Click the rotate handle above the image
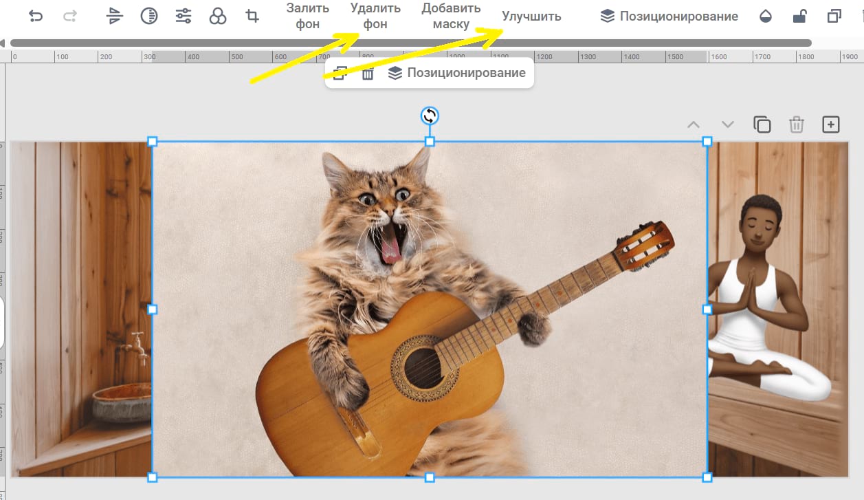Image resolution: width=864 pixels, height=500 pixels. pos(430,116)
